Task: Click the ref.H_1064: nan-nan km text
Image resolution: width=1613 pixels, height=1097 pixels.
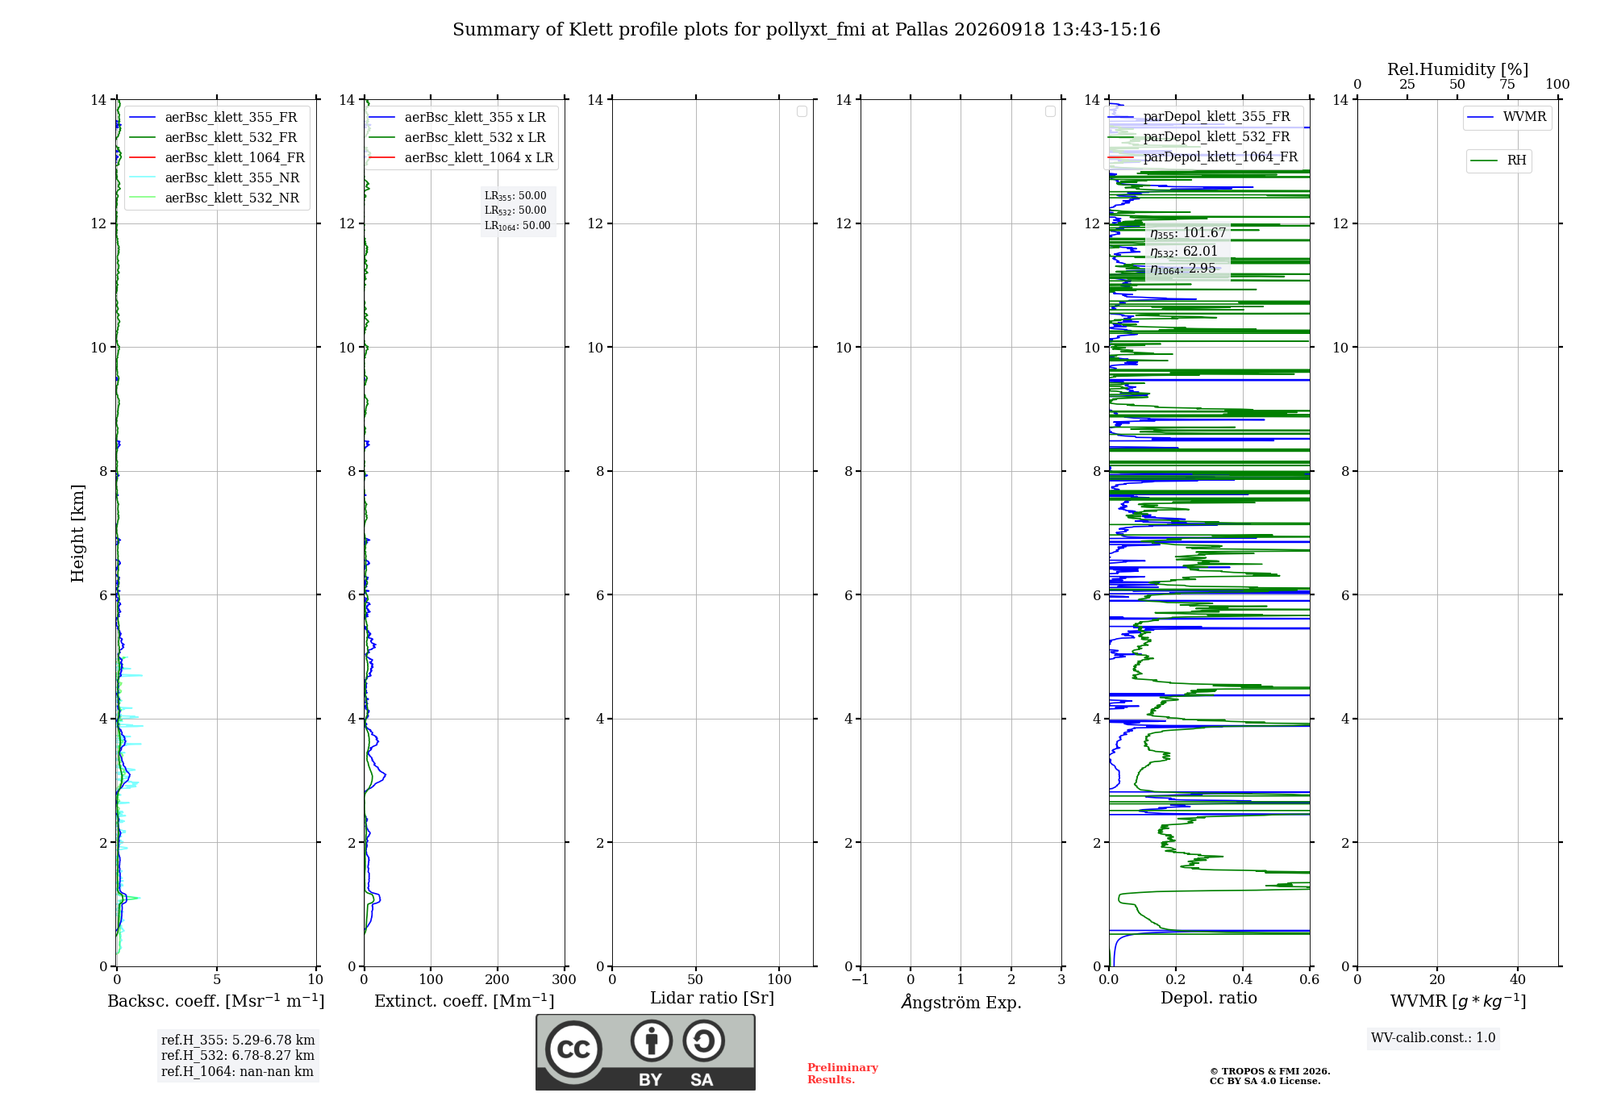Action: tap(237, 1072)
